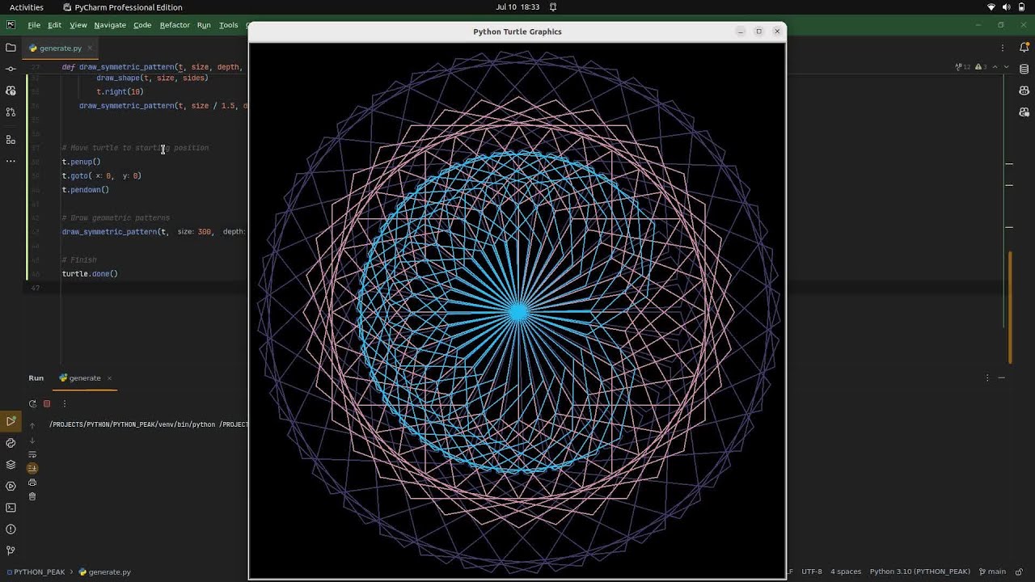Screen dimensions: 1035x582
Task: Click the t.right(10) code line
Action: click(x=120, y=91)
